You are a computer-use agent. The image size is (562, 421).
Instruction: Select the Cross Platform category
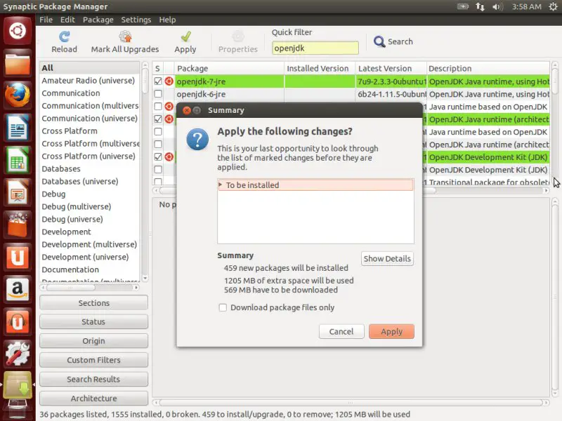click(x=89, y=131)
